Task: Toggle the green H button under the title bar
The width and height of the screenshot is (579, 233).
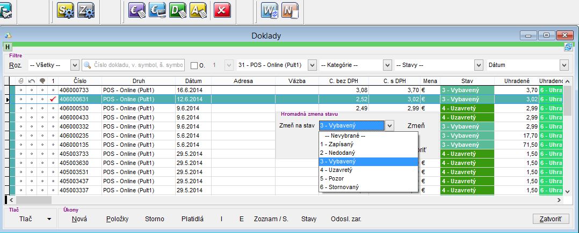Action: (8, 47)
